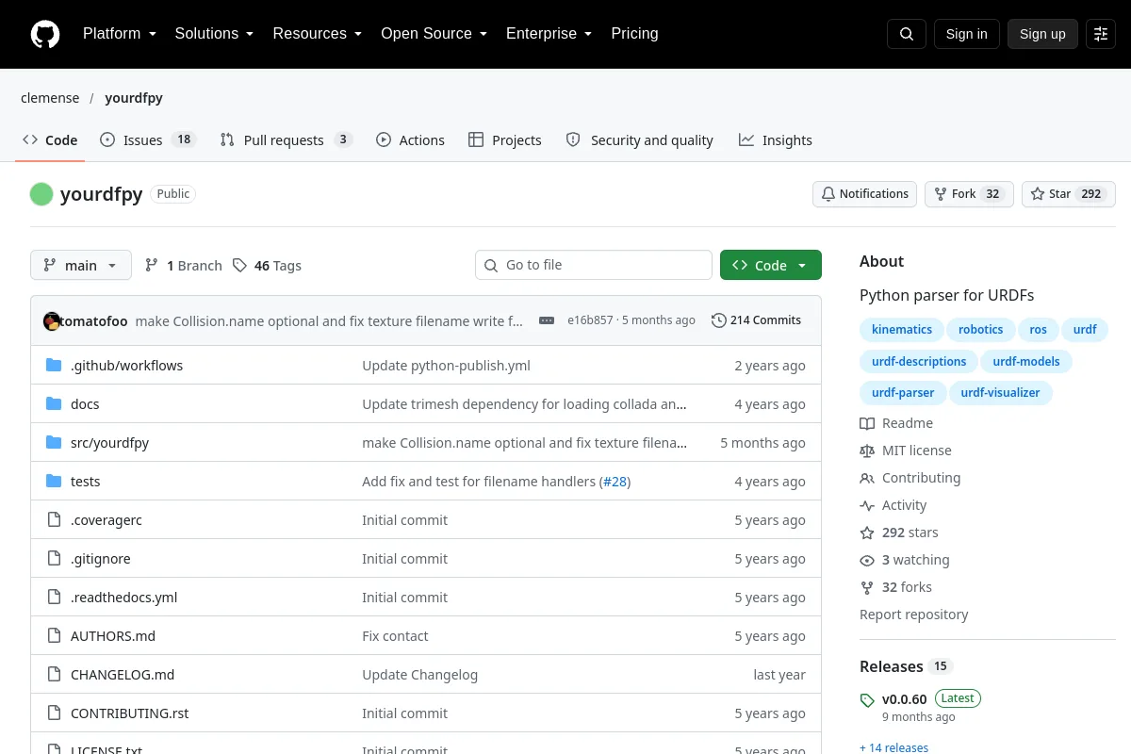The width and height of the screenshot is (1131, 754).
Task: Click the book icon beside Readme
Action: (x=867, y=423)
